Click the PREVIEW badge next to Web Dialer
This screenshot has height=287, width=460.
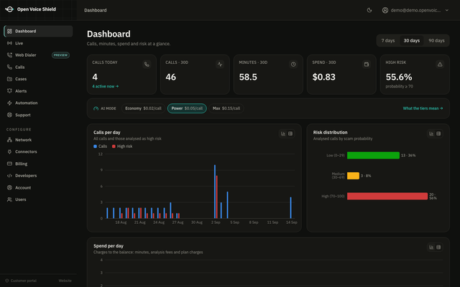tap(60, 55)
